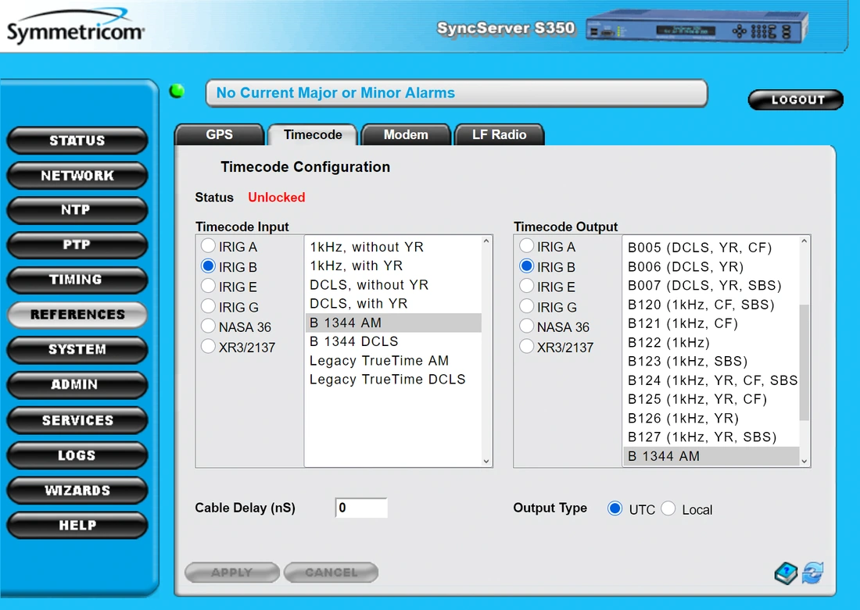
Task: Click the refresh arrows icon
Action: (813, 573)
